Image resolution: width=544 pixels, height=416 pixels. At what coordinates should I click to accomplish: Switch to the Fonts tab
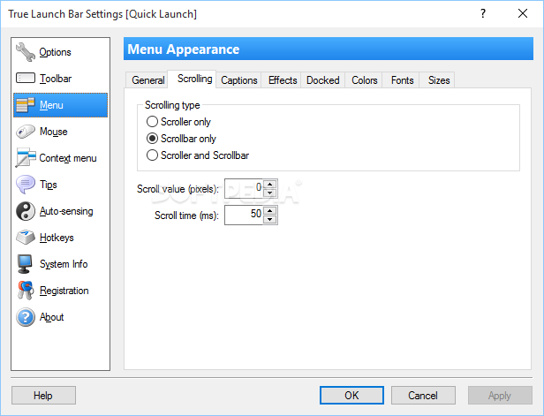point(402,80)
